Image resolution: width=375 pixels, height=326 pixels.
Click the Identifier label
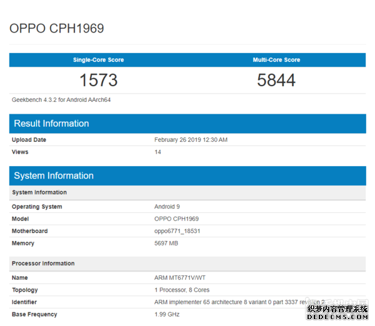(x=24, y=302)
